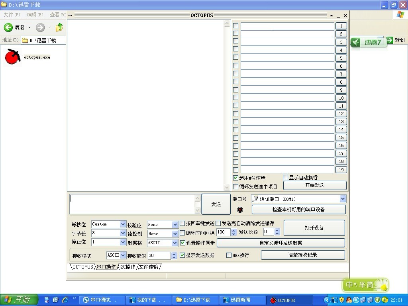Viewport: 408px width, 306px height.
Task: Click Internet Explorer icon in quick launch
Action: (65, 300)
